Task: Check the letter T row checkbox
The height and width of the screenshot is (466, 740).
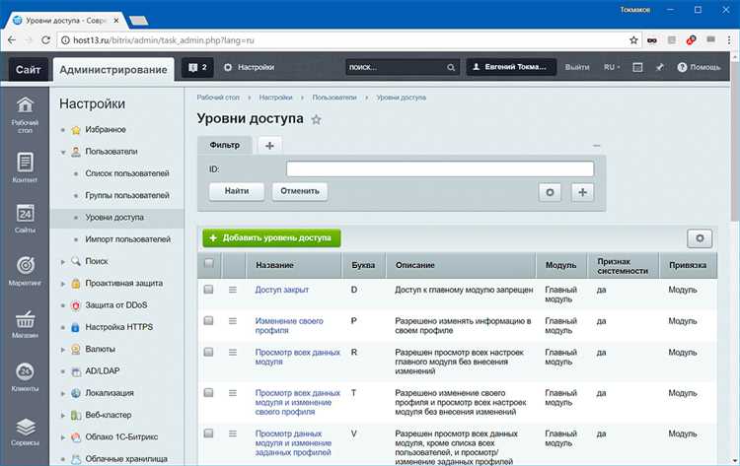Action: [x=208, y=392]
